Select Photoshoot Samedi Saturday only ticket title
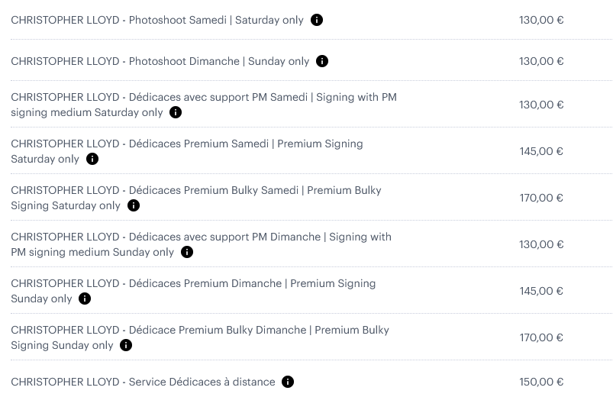Viewport: 613px width, 397px height. 157,20
